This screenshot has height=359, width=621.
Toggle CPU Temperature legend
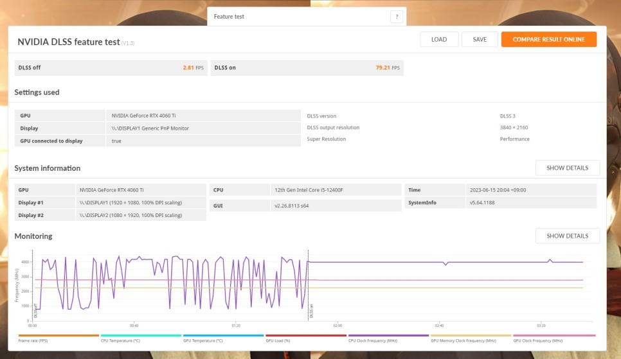(x=141, y=338)
